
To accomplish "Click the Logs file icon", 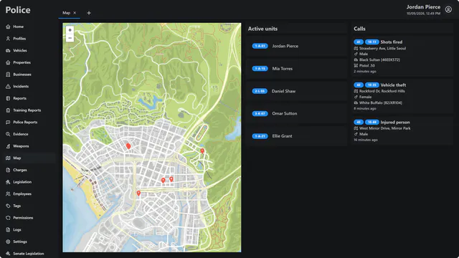I will click(8, 230).
